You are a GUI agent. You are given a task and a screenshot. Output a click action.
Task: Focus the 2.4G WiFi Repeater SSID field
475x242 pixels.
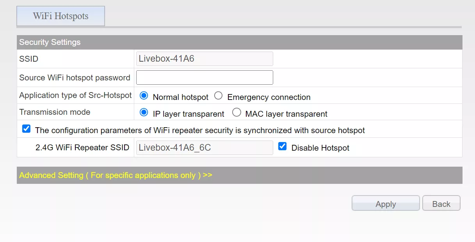click(204, 148)
